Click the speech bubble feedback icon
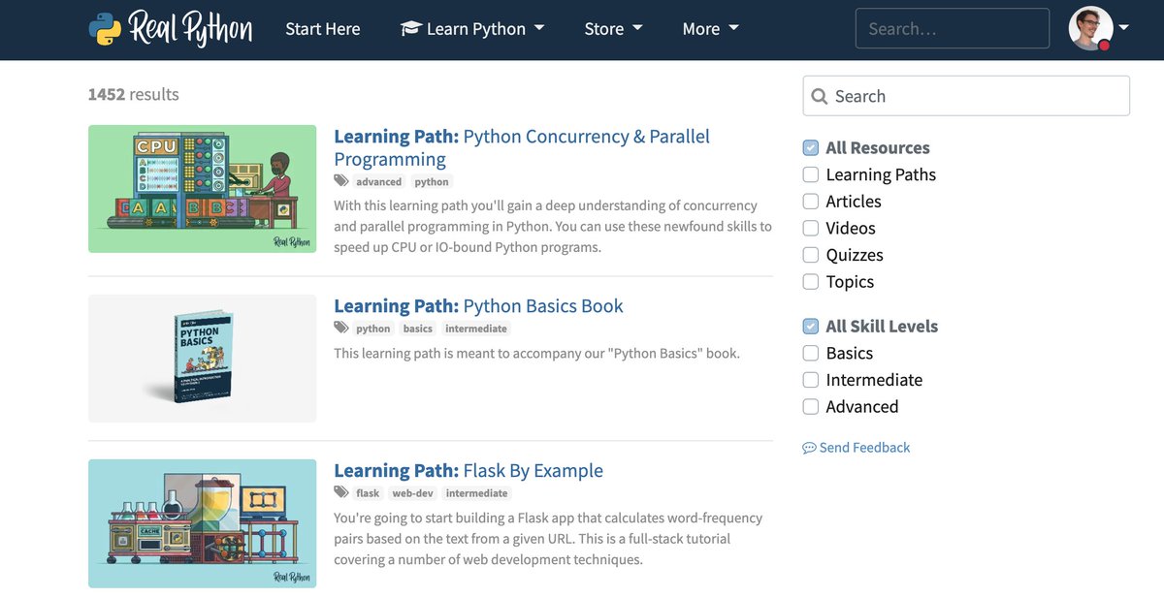Image resolution: width=1164 pixels, height=597 pixels. tap(809, 448)
